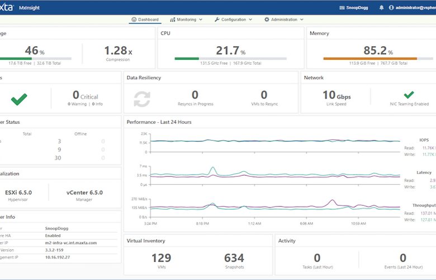The image size is (436, 280).
Task: Click the 85.2% Memory value
Action: [378, 51]
